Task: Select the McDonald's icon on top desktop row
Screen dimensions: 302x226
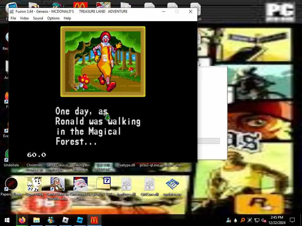Action: pyautogui.click(x=81, y=5)
